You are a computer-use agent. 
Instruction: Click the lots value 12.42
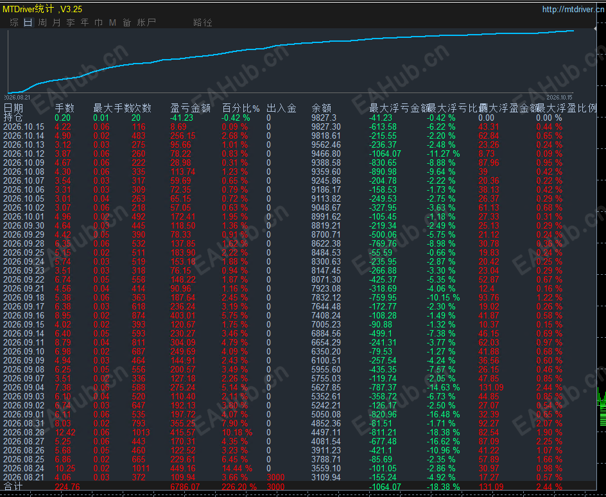[x=65, y=432]
